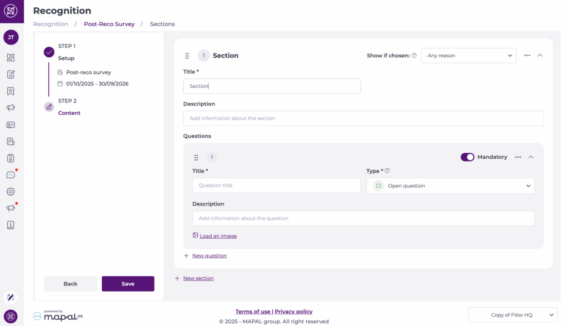569x326 pixels.
Task: Open the 'Copy of Flow HQ' selector
Action: 512,315
